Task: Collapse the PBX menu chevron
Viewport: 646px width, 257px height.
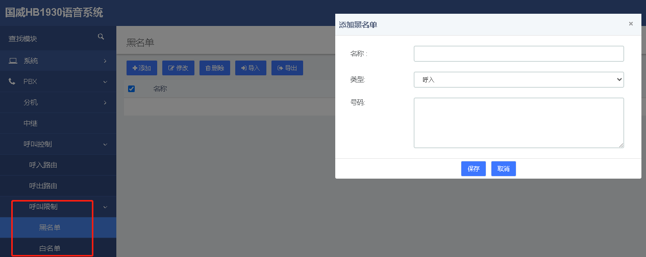Action: (105, 81)
